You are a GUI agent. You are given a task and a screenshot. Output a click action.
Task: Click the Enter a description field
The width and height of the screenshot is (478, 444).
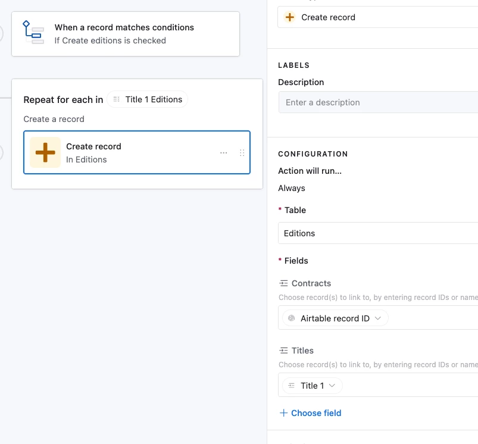pos(378,102)
